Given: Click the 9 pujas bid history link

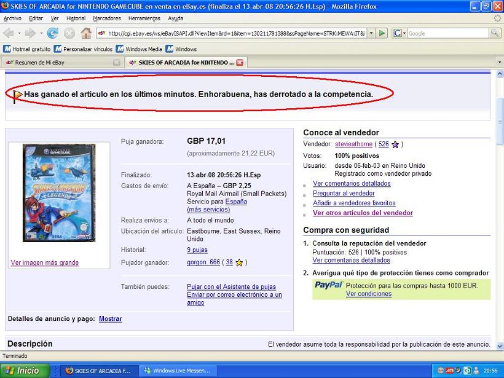Looking at the screenshot, I should (x=197, y=250).
